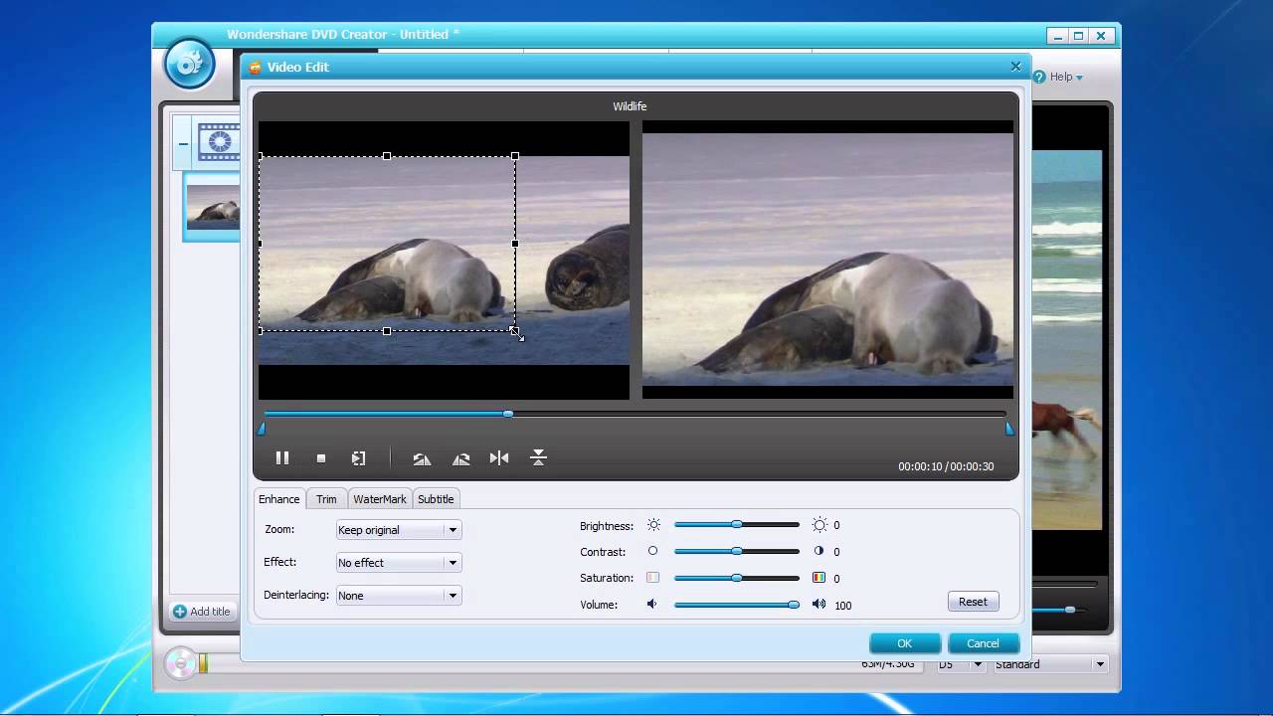Switch to the Trim tab
1273x716 pixels.
click(326, 499)
